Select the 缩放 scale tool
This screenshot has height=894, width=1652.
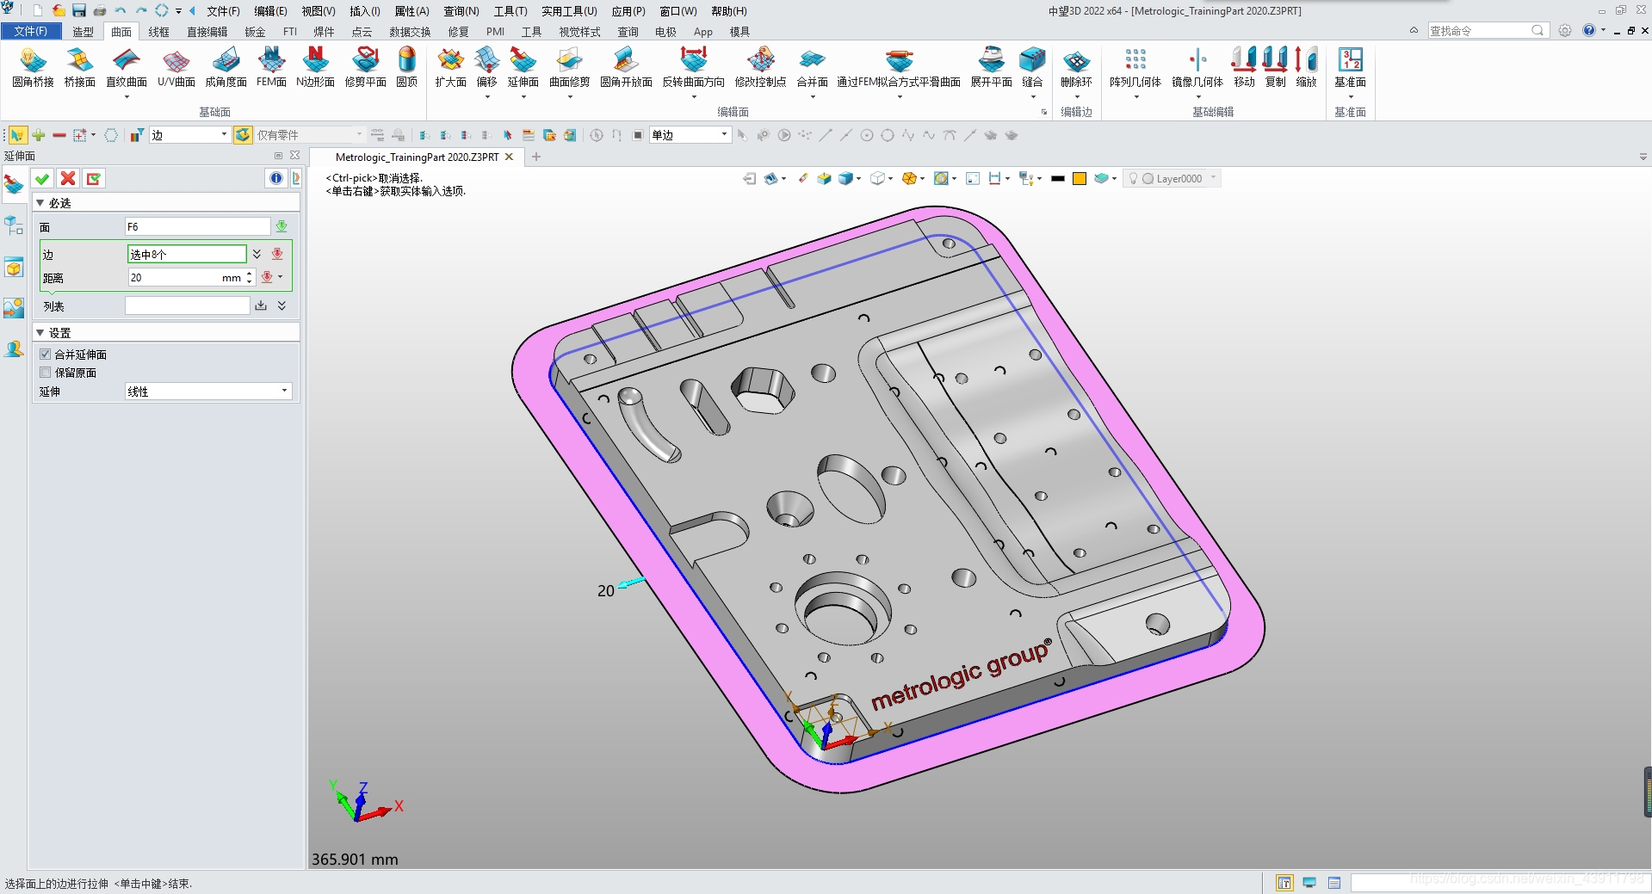click(x=1306, y=67)
